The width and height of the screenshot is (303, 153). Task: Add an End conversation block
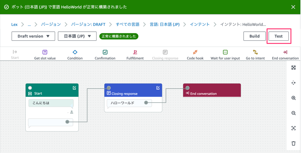(285, 54)
